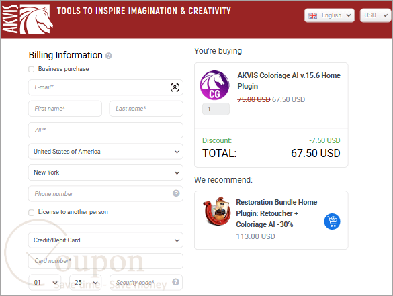The image size is (393, 296).
Task: Expand the United States of America country list
Action: pos(105,152)
